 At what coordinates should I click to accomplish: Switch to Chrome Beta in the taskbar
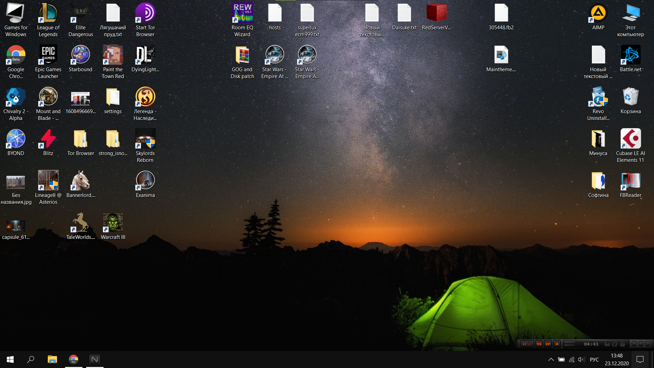pos(73,359)
